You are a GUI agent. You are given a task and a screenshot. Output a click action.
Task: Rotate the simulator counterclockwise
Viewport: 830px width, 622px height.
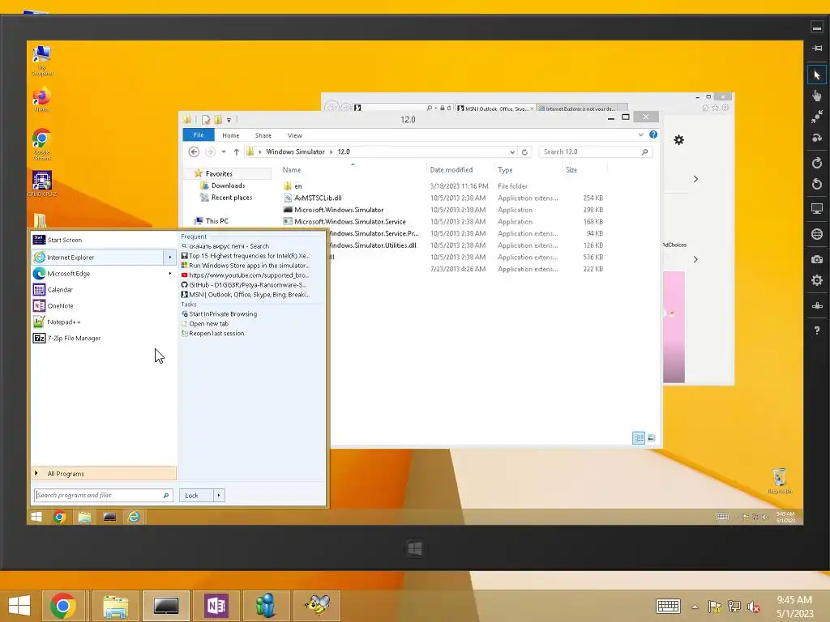point(817,184)
